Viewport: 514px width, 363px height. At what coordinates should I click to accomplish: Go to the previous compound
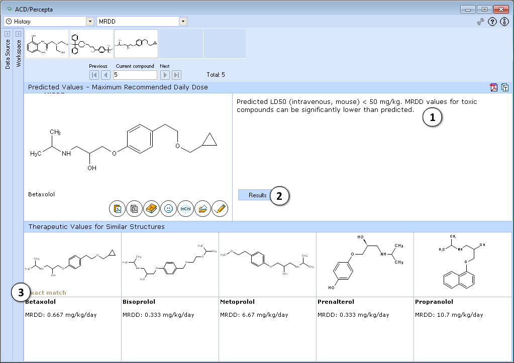(106, 75)
